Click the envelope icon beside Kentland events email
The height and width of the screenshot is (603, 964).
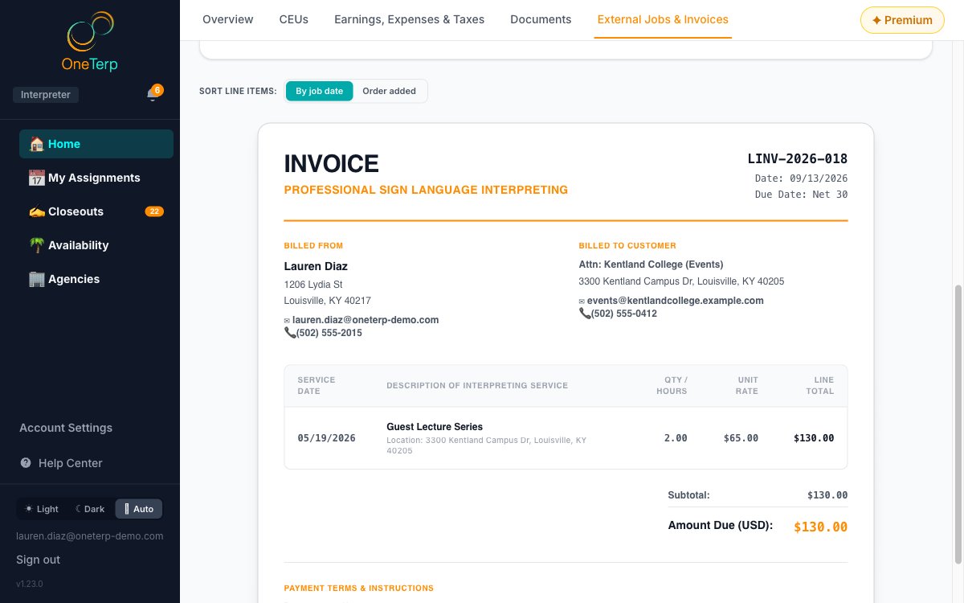(582, 301)
